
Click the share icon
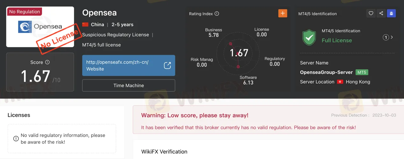pos(381,13)
